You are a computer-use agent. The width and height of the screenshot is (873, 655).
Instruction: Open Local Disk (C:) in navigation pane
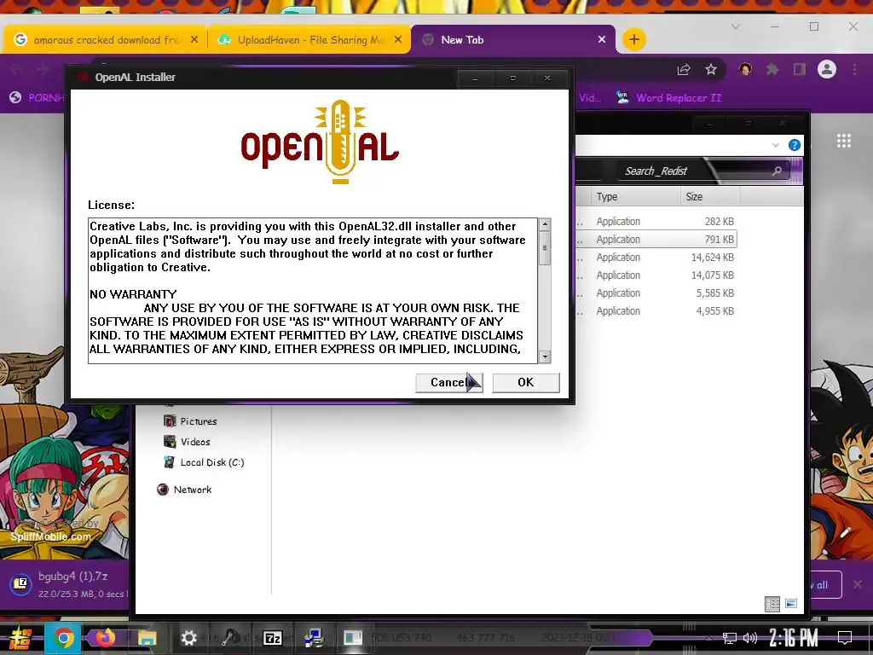[204, 462]
